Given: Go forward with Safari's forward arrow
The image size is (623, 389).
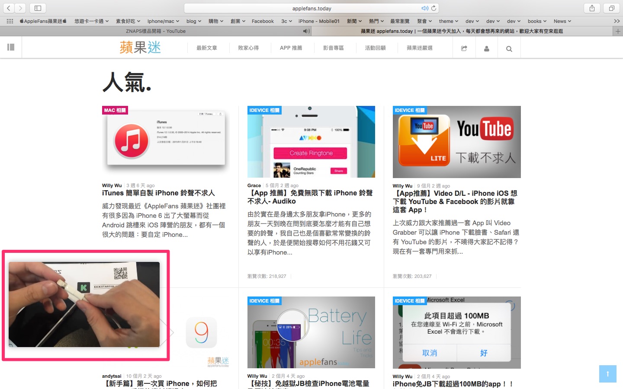Looking at the screenshot, I should (x=20, y=8).
